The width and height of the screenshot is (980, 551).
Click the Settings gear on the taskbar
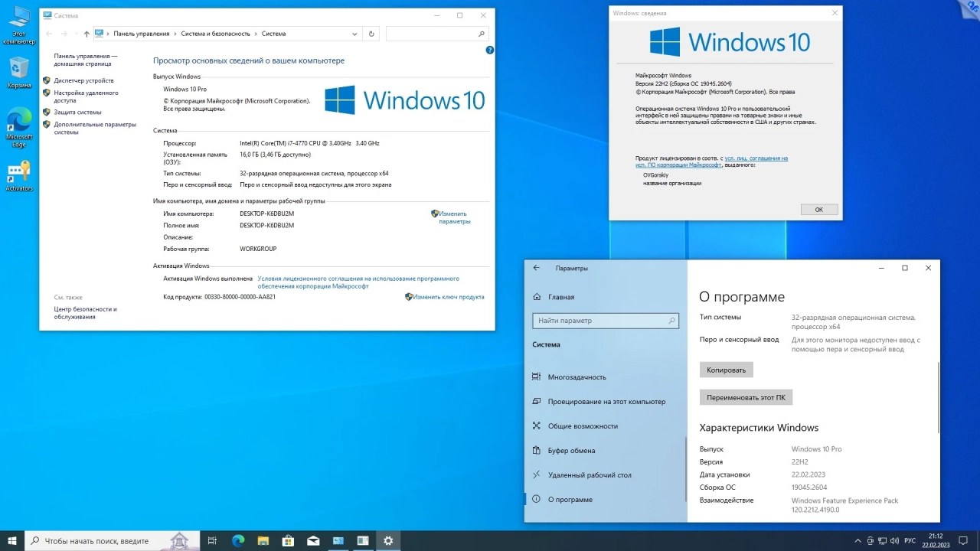[388, 541]
